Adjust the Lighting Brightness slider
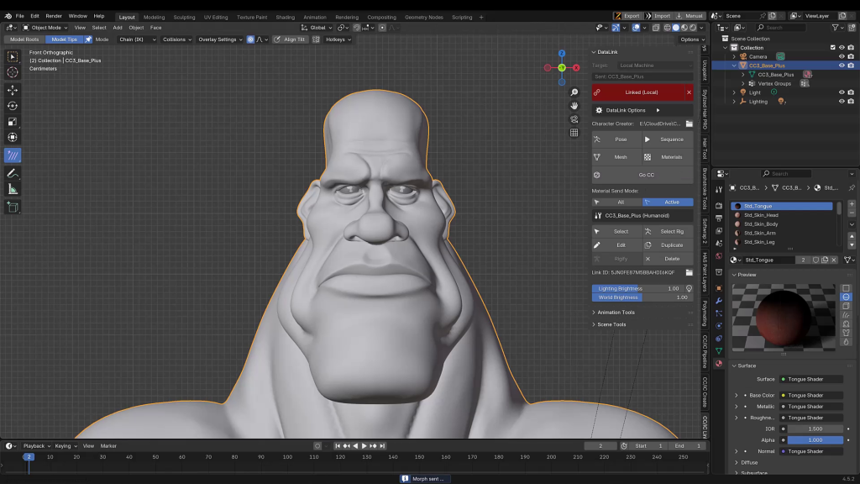 (638, 288)
